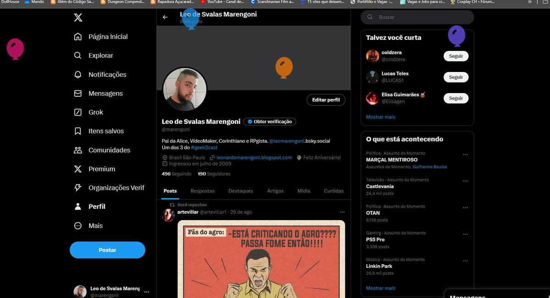Open Elisa Guimarães' avatar

click(372, 98)
